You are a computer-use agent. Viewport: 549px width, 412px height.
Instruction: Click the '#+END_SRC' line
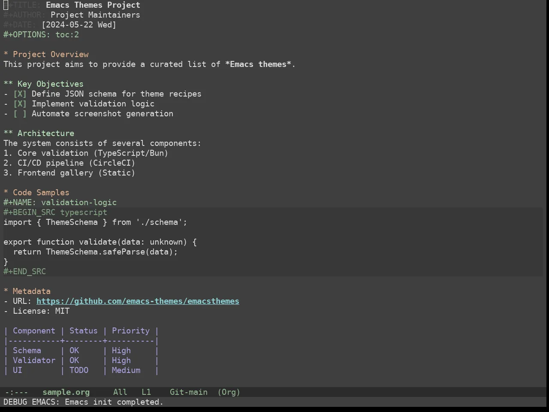[24, 272]
